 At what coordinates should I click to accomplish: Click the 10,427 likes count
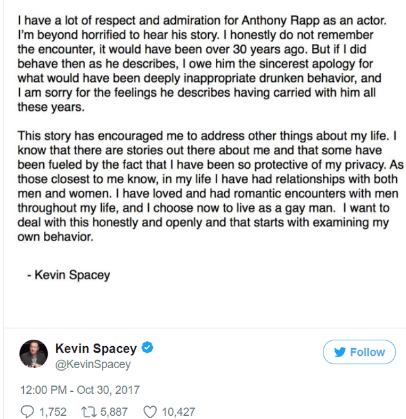(x=177, y=411)
